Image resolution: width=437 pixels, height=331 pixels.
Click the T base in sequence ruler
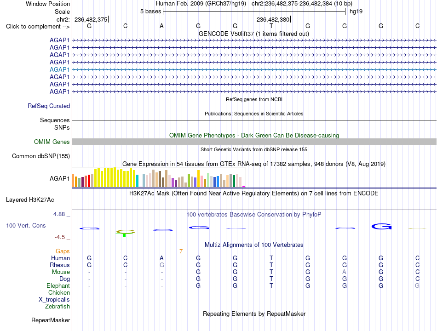coord(271,26)
